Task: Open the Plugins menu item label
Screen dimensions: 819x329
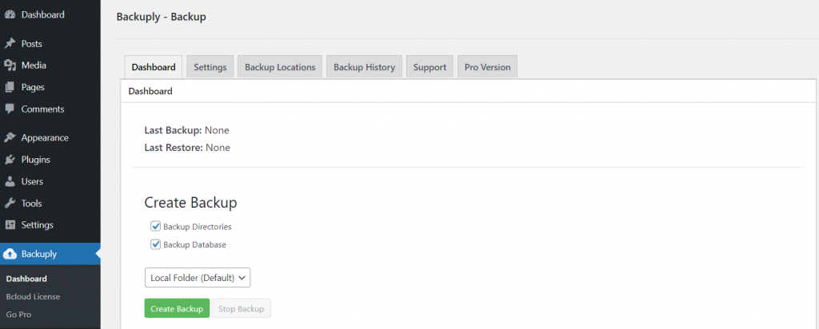Action: pyautogui.click(x=35, y=160)
